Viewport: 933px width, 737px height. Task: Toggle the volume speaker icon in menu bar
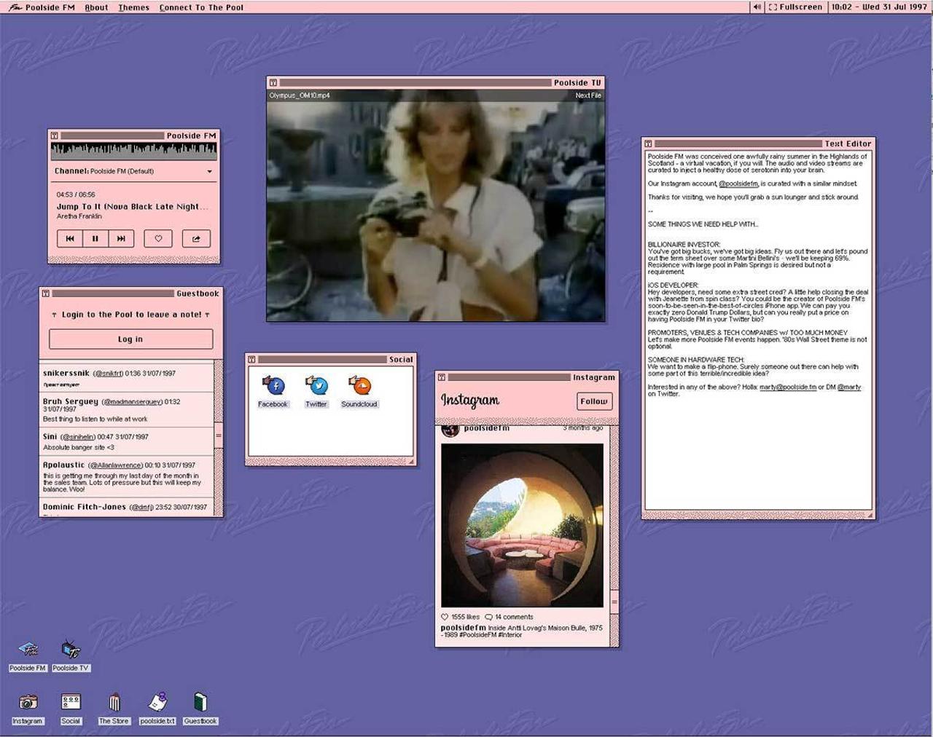click(x=757, y=7)
